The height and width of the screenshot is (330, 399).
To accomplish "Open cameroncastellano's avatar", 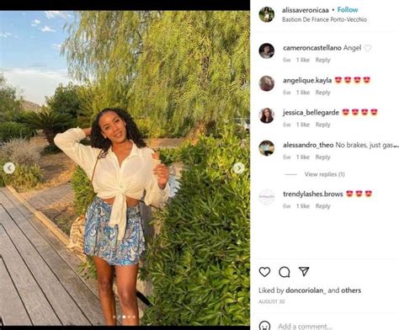I will pyautogui.click(x=267, y=51).
